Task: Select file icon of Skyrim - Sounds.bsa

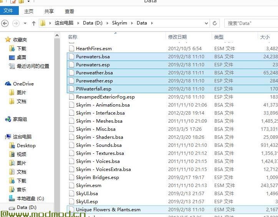Action: (x=71, y=145)
